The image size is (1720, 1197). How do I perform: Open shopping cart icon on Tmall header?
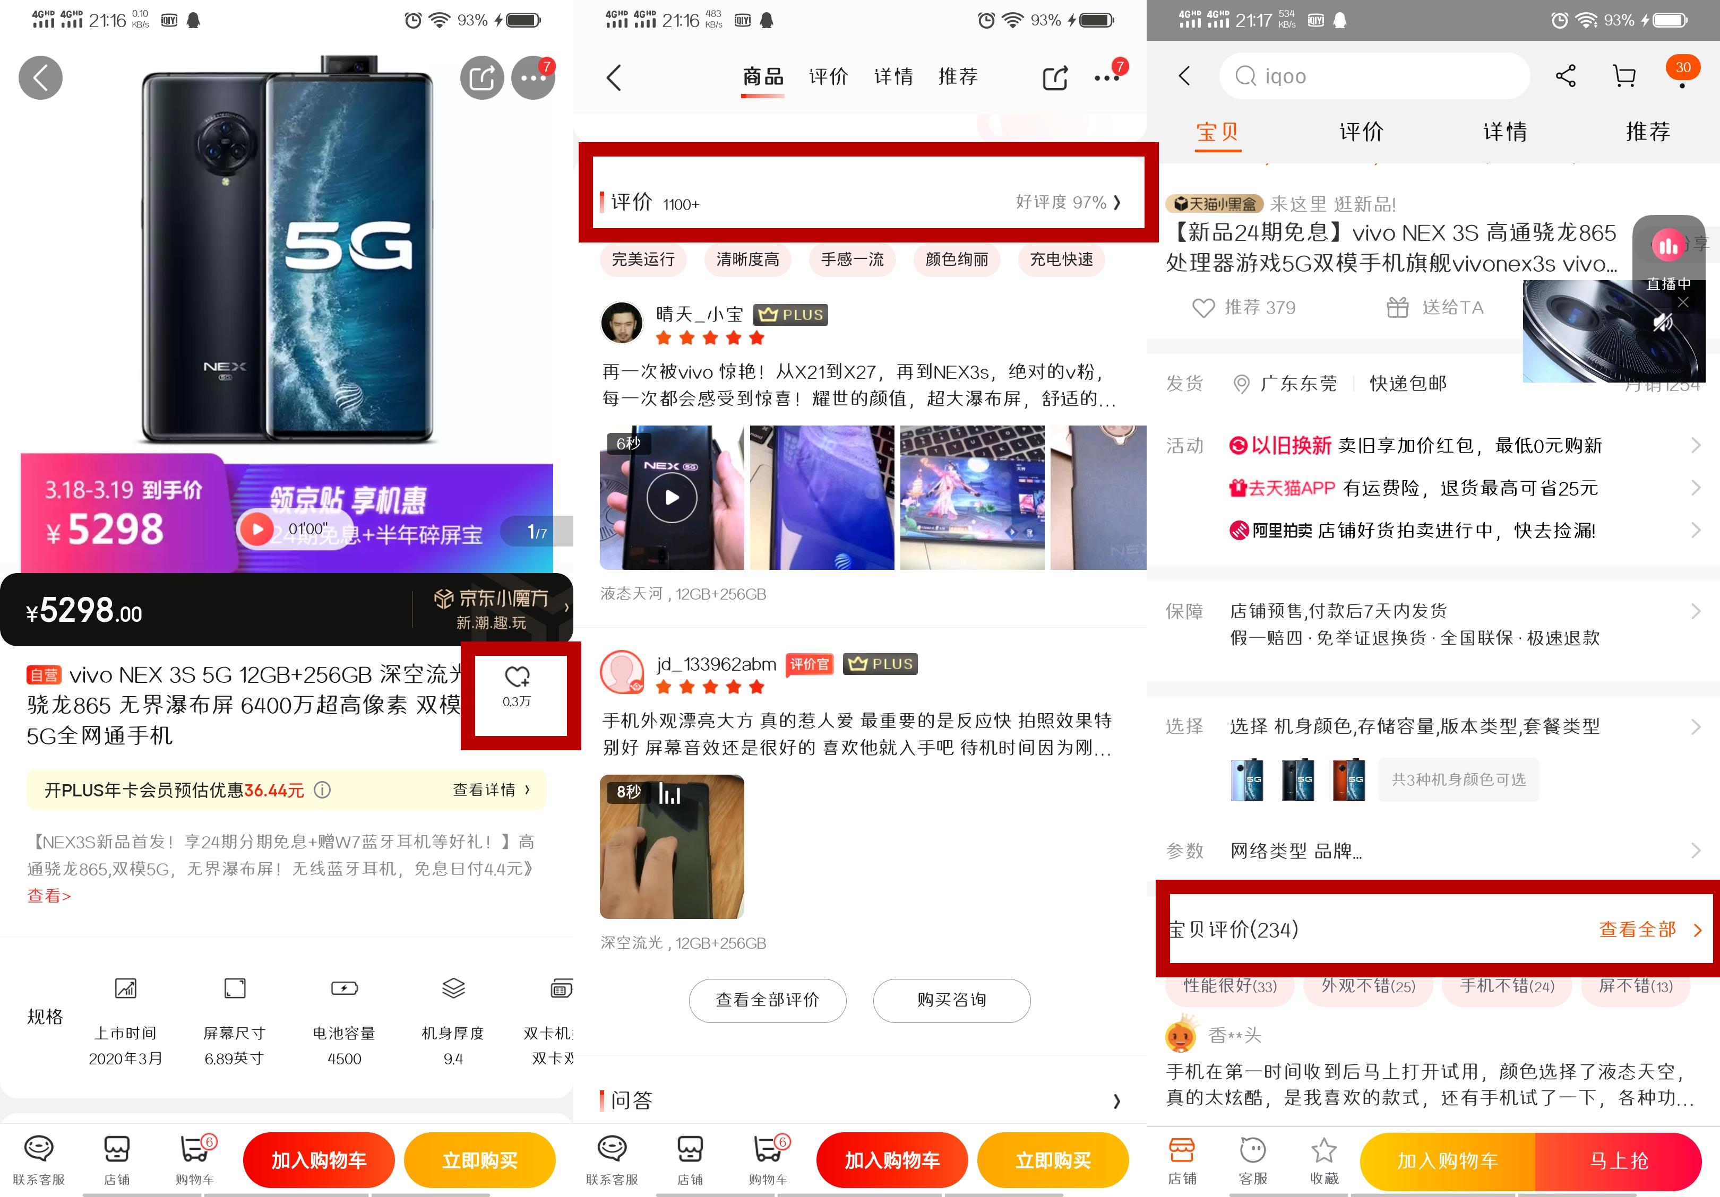[x=1623, y=75]
